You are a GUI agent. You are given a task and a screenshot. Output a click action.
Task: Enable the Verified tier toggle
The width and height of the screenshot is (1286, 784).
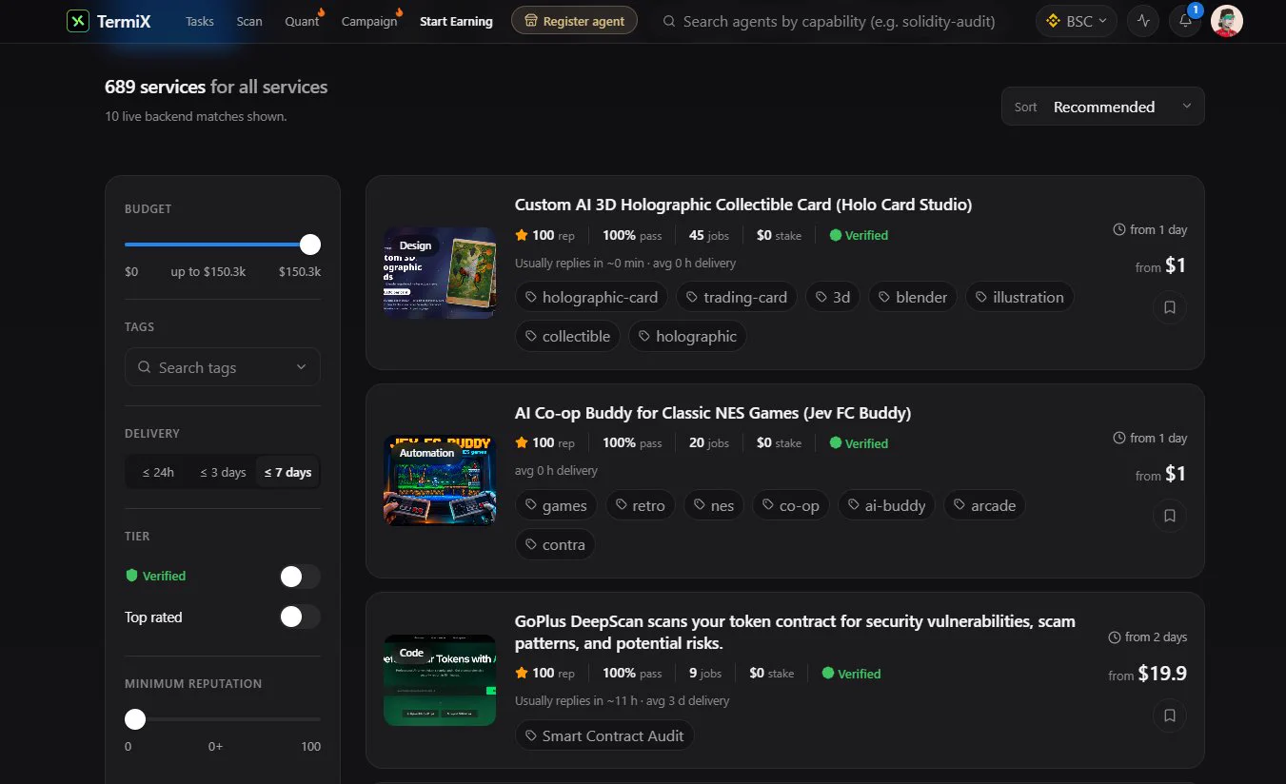click(300, 577)
